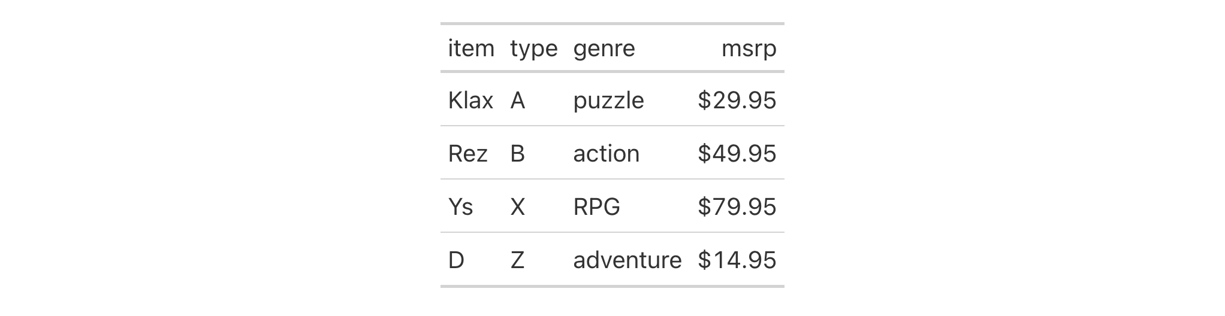
Task: Click the $29.95 price cell
Action: pos(737,100)
